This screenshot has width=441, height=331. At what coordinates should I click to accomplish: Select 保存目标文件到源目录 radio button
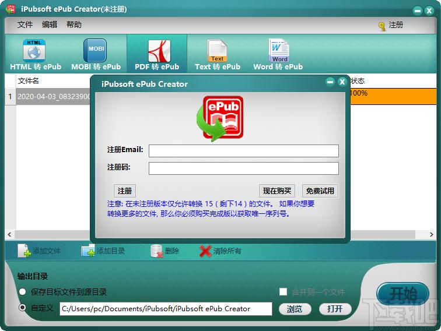[x=23, y=291]
